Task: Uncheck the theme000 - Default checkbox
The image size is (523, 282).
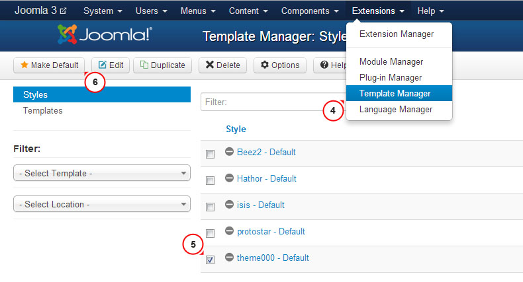Action: (x=210, y=260)
